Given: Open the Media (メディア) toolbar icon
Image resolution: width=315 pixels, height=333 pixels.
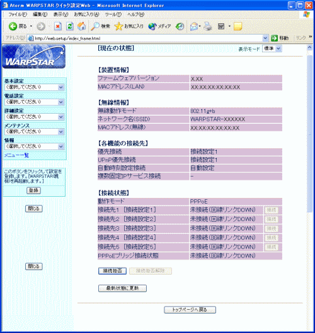Looking at the screenshot, I should click(x=152, y=26).
